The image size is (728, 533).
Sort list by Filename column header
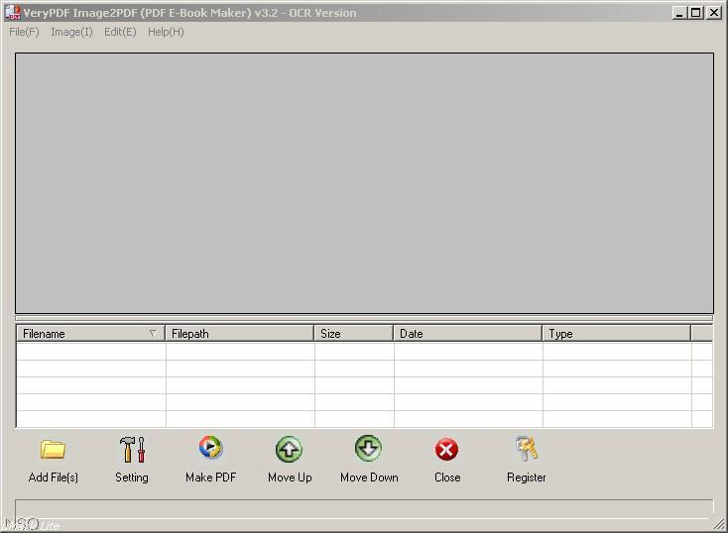tap(91, 334)
